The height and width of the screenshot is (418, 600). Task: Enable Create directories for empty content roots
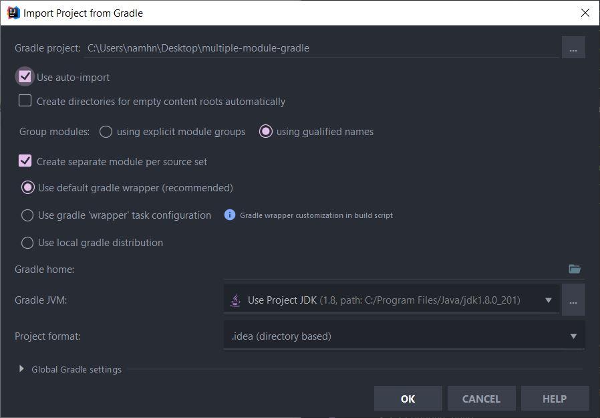25,101
